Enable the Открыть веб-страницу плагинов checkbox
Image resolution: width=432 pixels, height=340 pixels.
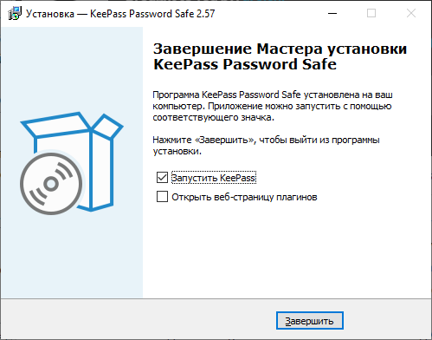[162, 197]
